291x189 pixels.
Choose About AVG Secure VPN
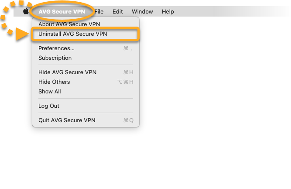click(86, 24)
